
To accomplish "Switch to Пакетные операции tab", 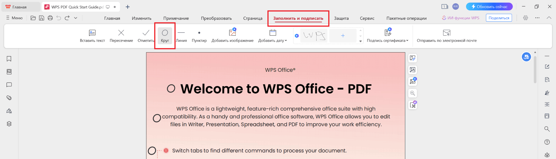I will point(406,18).
